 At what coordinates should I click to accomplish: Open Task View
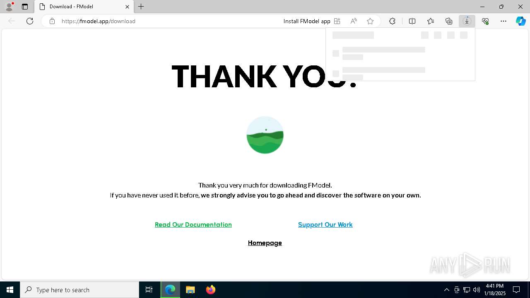coord(149,290)
